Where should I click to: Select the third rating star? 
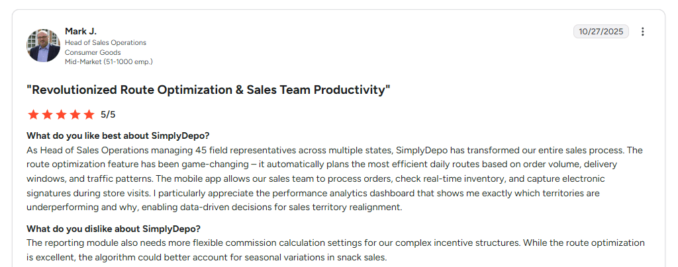[61, 115]
